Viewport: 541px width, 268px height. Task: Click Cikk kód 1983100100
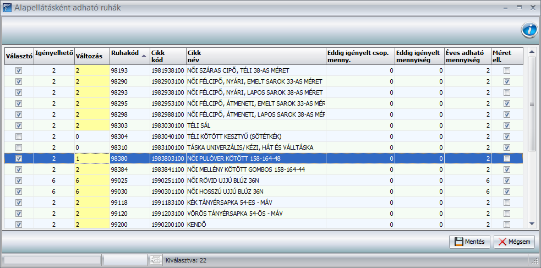pyautogui.click(x=168, y=147)
